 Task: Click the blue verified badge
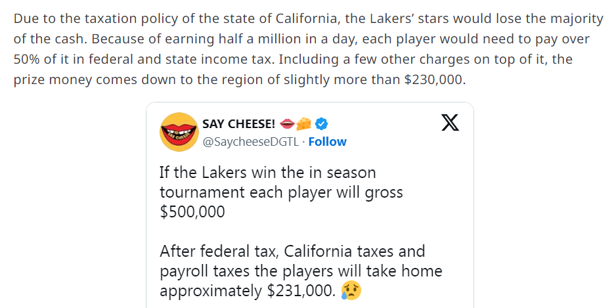click(322, 123)
